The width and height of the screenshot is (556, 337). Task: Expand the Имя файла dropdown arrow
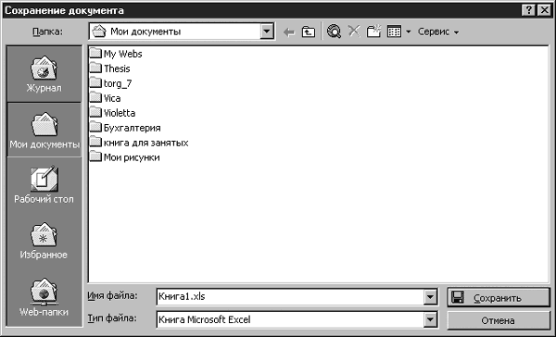point(430,296)
